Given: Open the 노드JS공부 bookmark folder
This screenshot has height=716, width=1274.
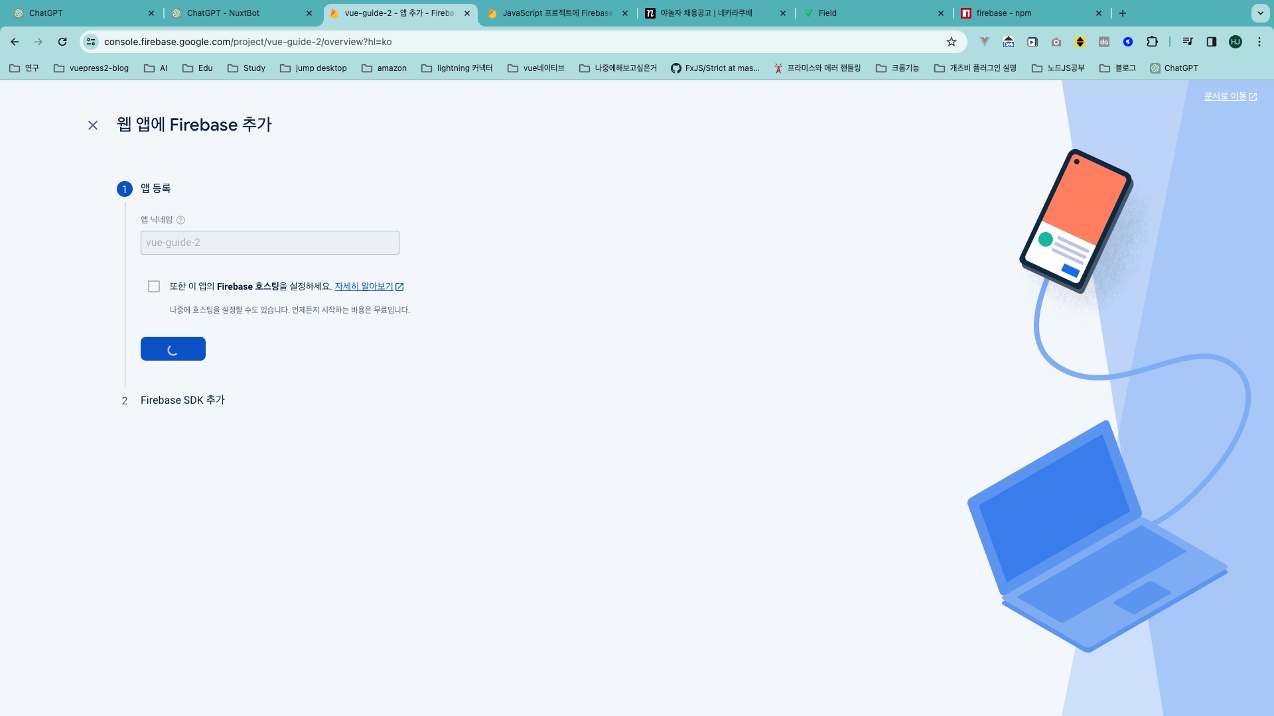Looking at the screenshot, I should click(1058, 68).
